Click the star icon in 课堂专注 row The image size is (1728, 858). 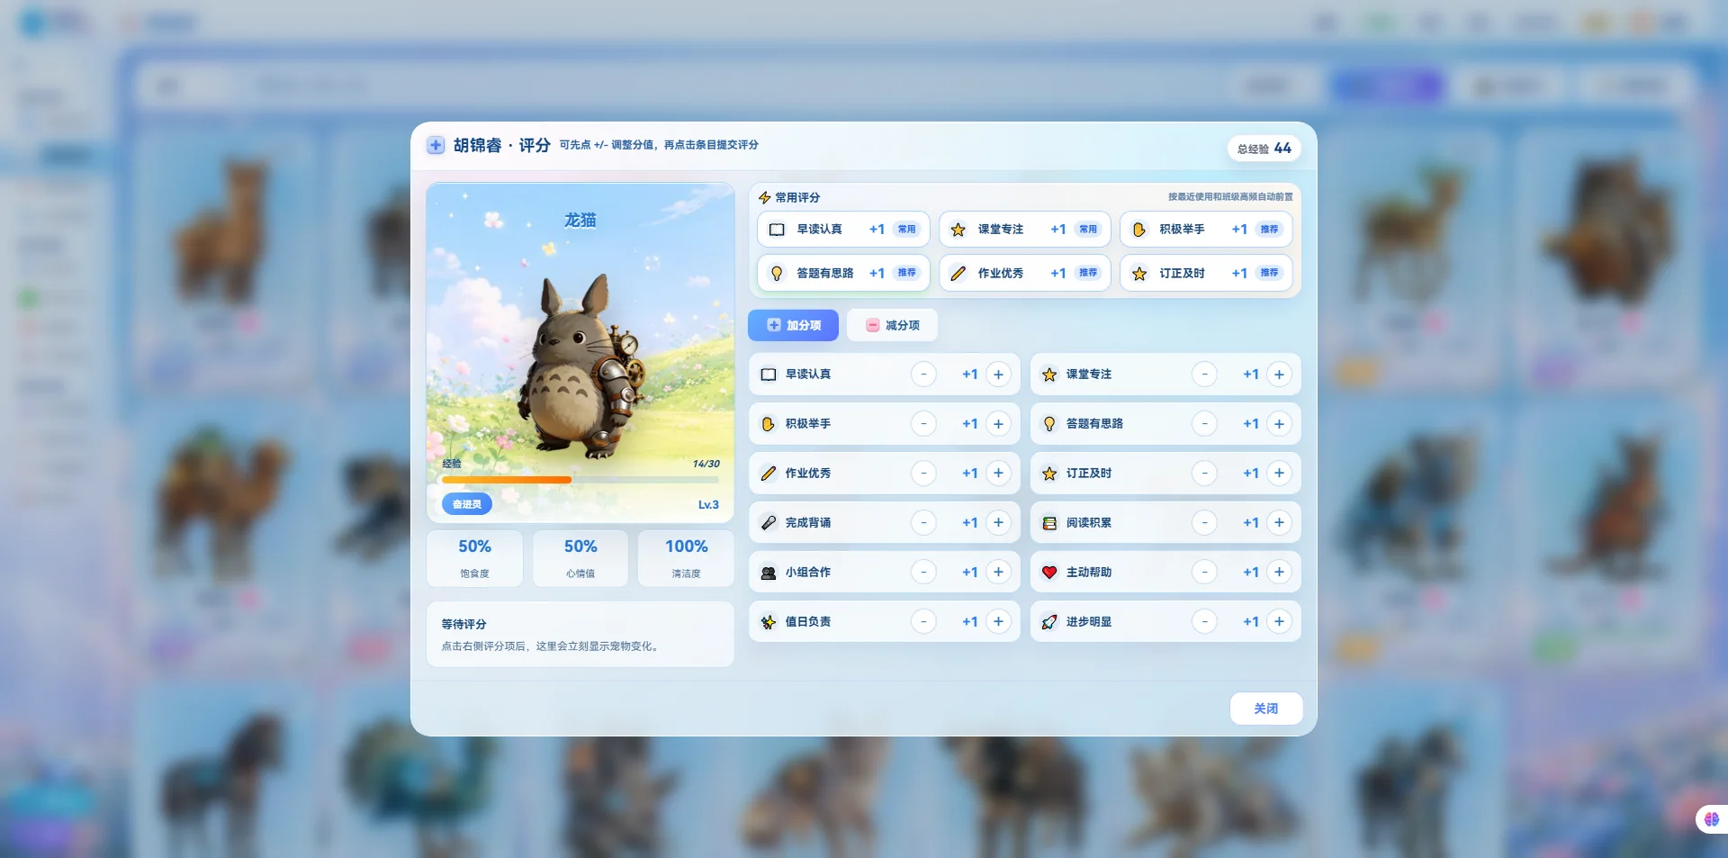[x=1049, y=375]
